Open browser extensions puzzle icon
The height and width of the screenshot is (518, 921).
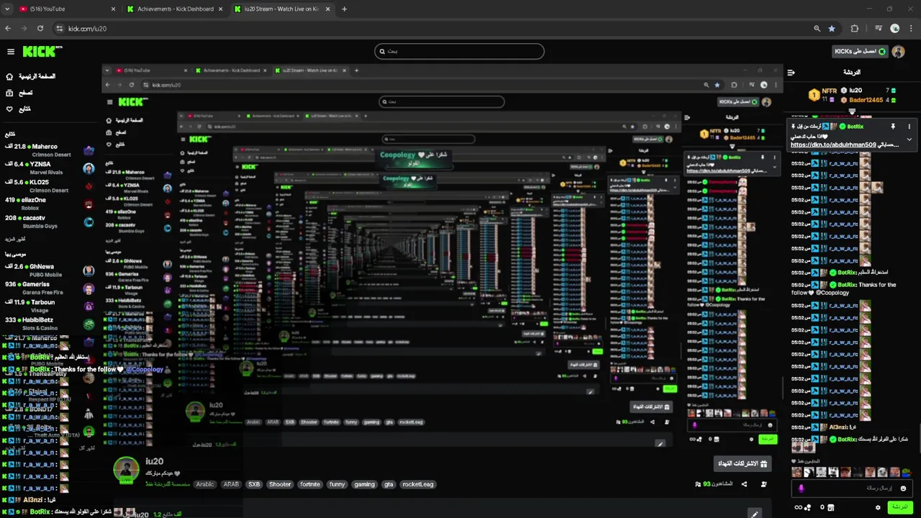(855, 29)
